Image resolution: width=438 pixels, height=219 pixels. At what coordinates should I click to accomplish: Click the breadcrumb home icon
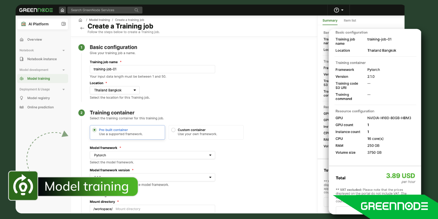point(80,20)
